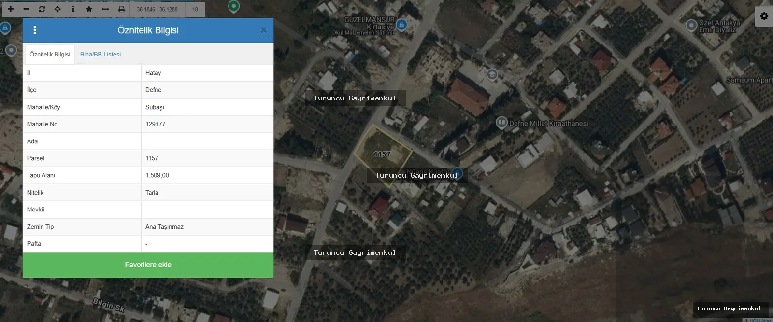Select the Nitelik value Tarla
Screen dimensions: 773x322
152,193
